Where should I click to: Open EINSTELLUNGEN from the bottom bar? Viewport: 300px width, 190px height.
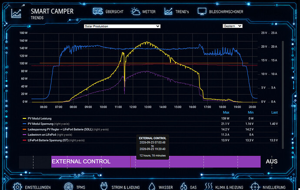pos(38,187)
